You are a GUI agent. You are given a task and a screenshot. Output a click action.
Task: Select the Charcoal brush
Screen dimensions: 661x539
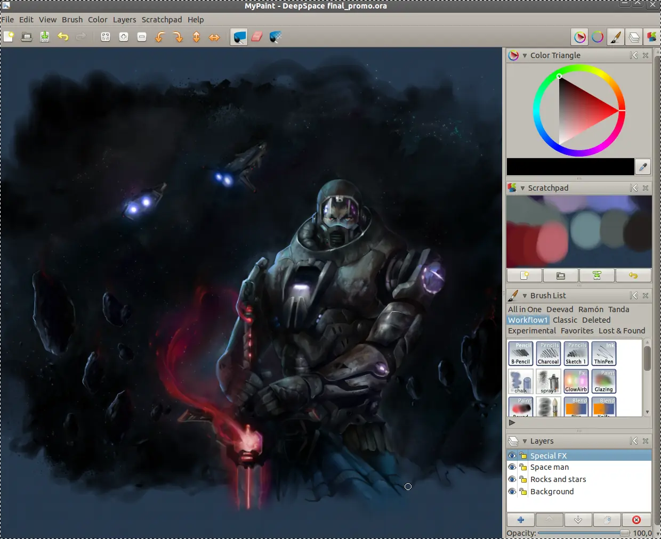pos(549,354)
